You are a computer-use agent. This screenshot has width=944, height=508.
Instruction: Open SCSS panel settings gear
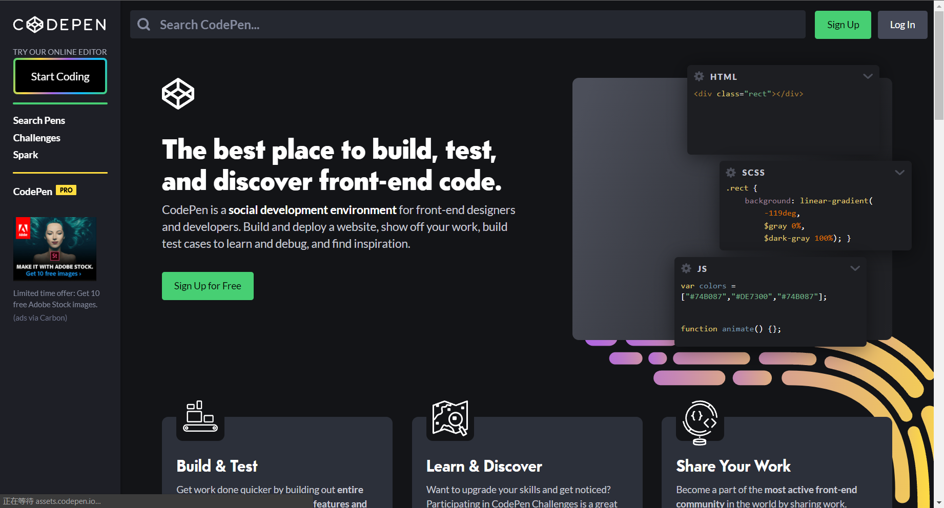(x=731, y=173)
